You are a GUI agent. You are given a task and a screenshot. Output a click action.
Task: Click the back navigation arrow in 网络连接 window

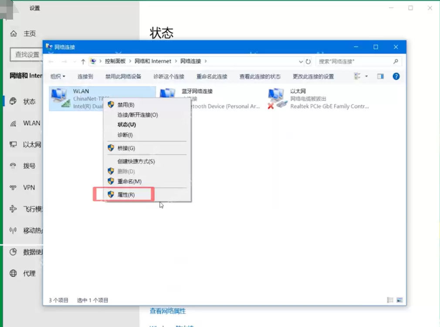[x=51, y=61]
